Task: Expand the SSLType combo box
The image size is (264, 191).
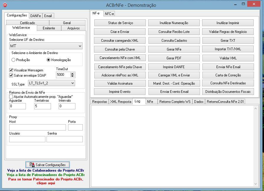Action: pos(52,83)
